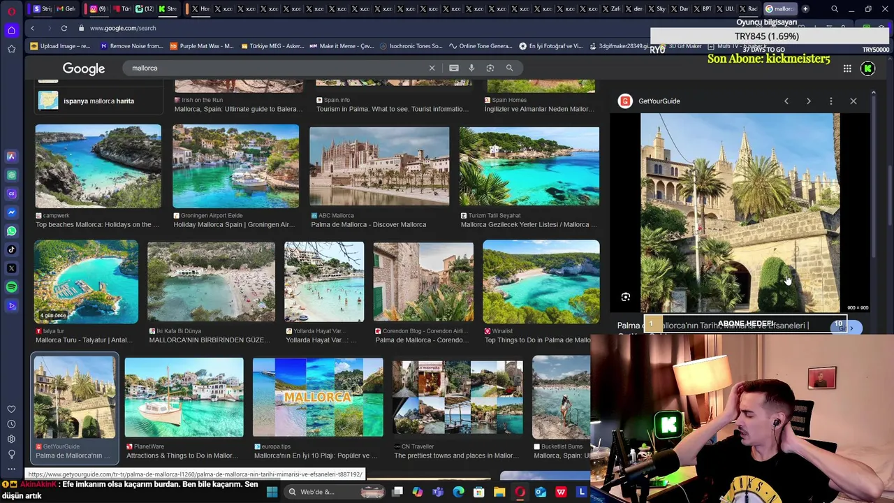Open TikTok in Opera sidebar
This screenshot has height=503, width=894.
tap(11, 249)
